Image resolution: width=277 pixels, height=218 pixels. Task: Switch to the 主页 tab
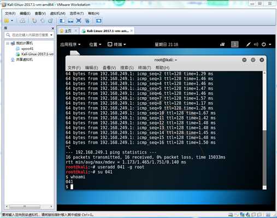pos(68,31)
